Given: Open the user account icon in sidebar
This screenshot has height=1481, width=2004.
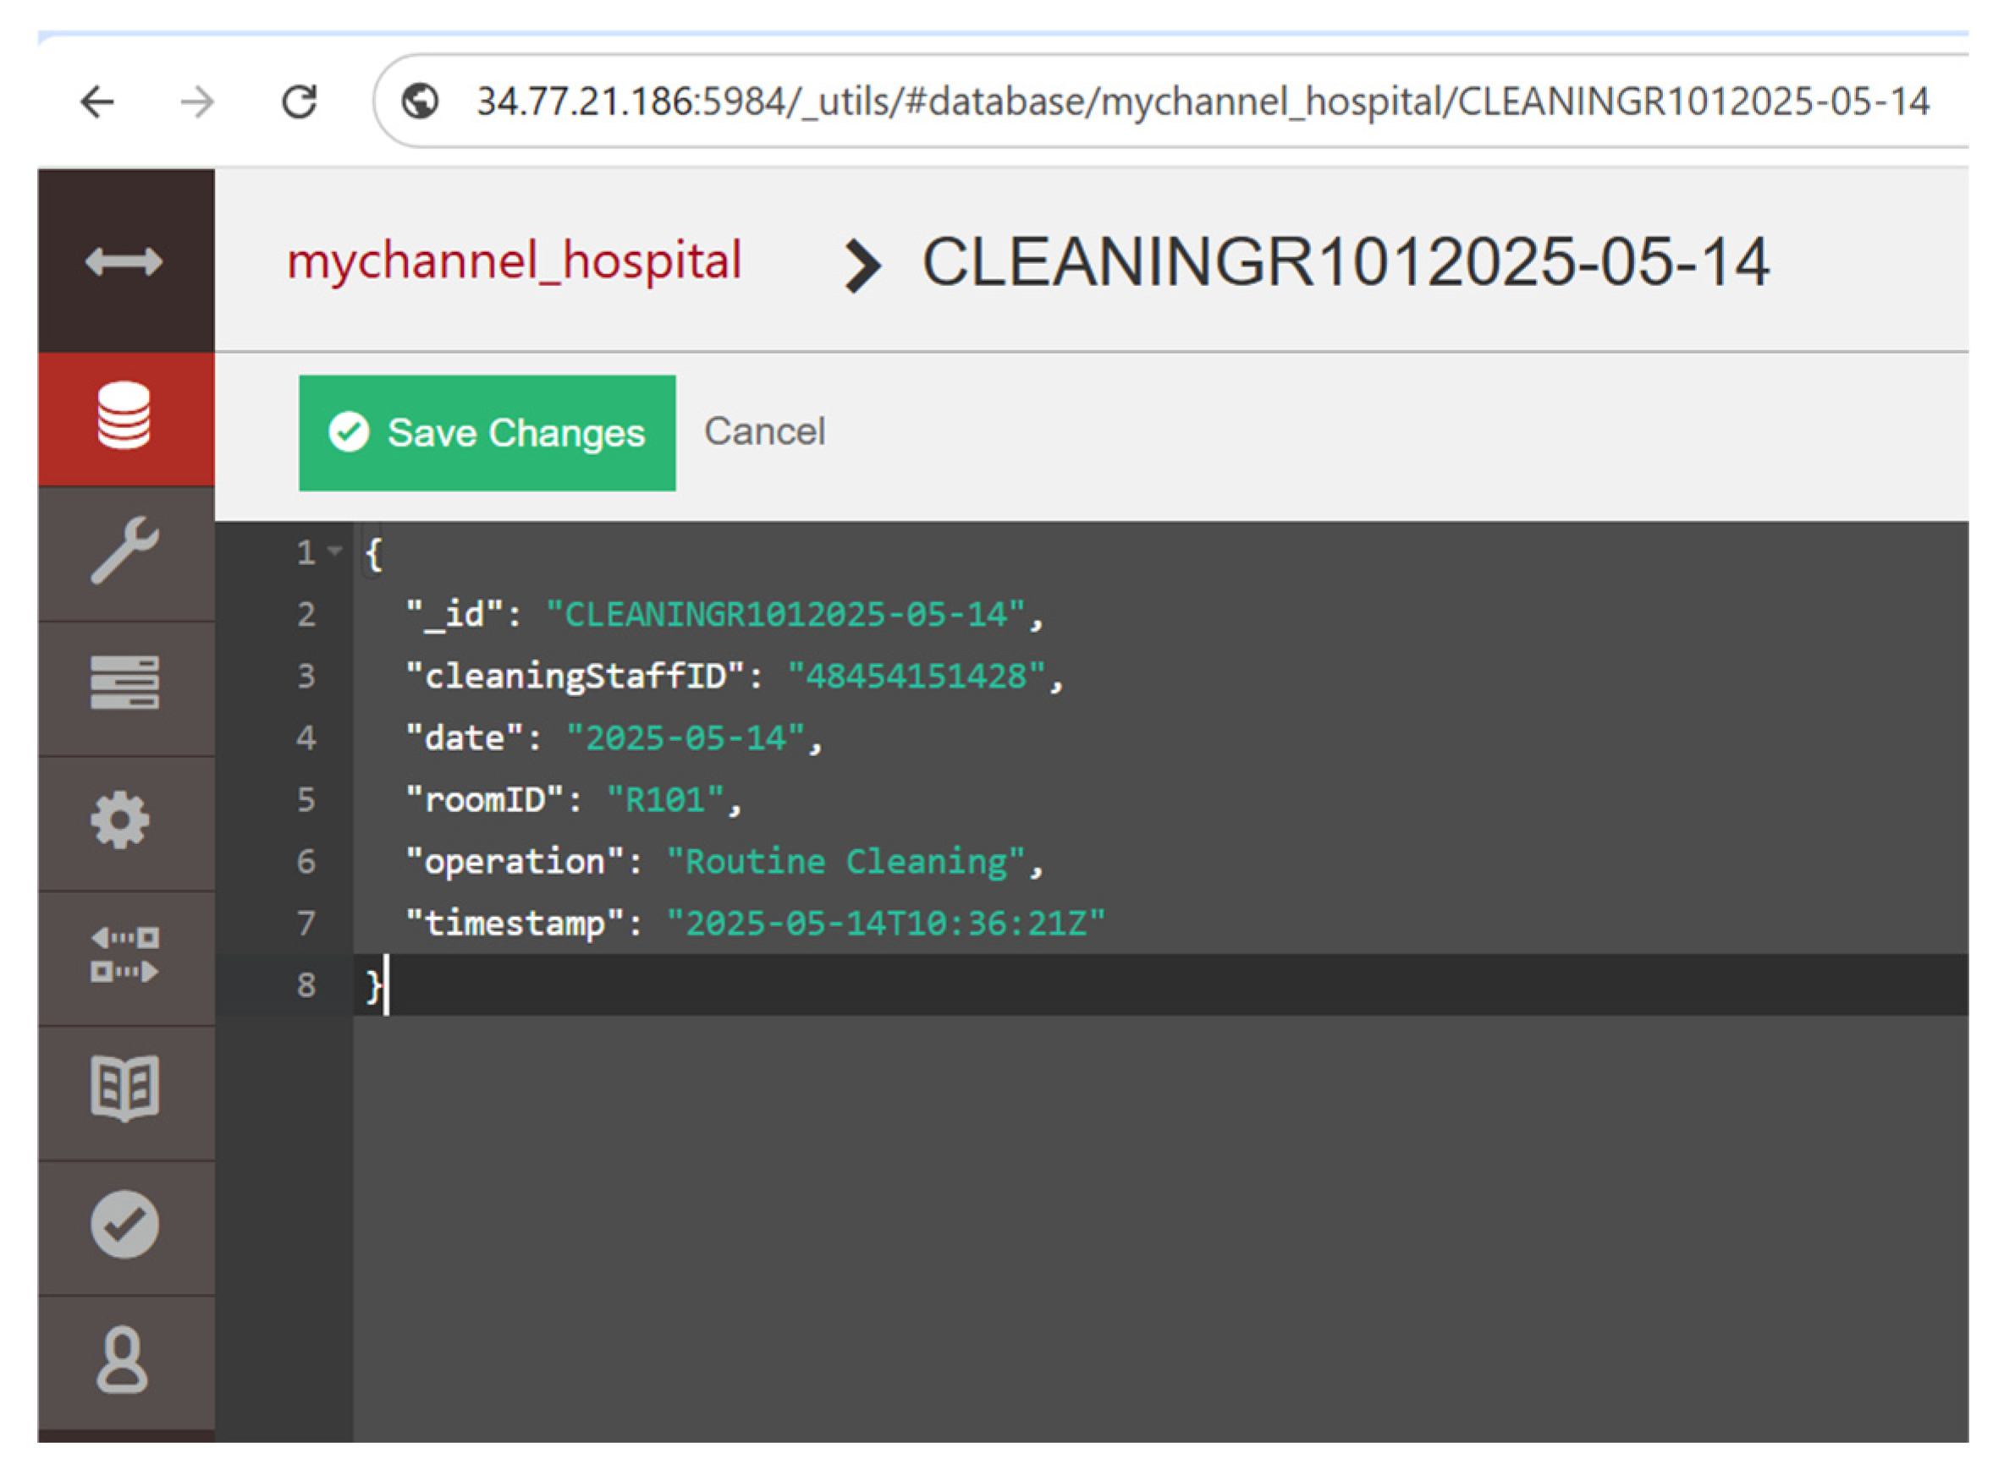Looking at the screenshot, I should pos(122,1361).
